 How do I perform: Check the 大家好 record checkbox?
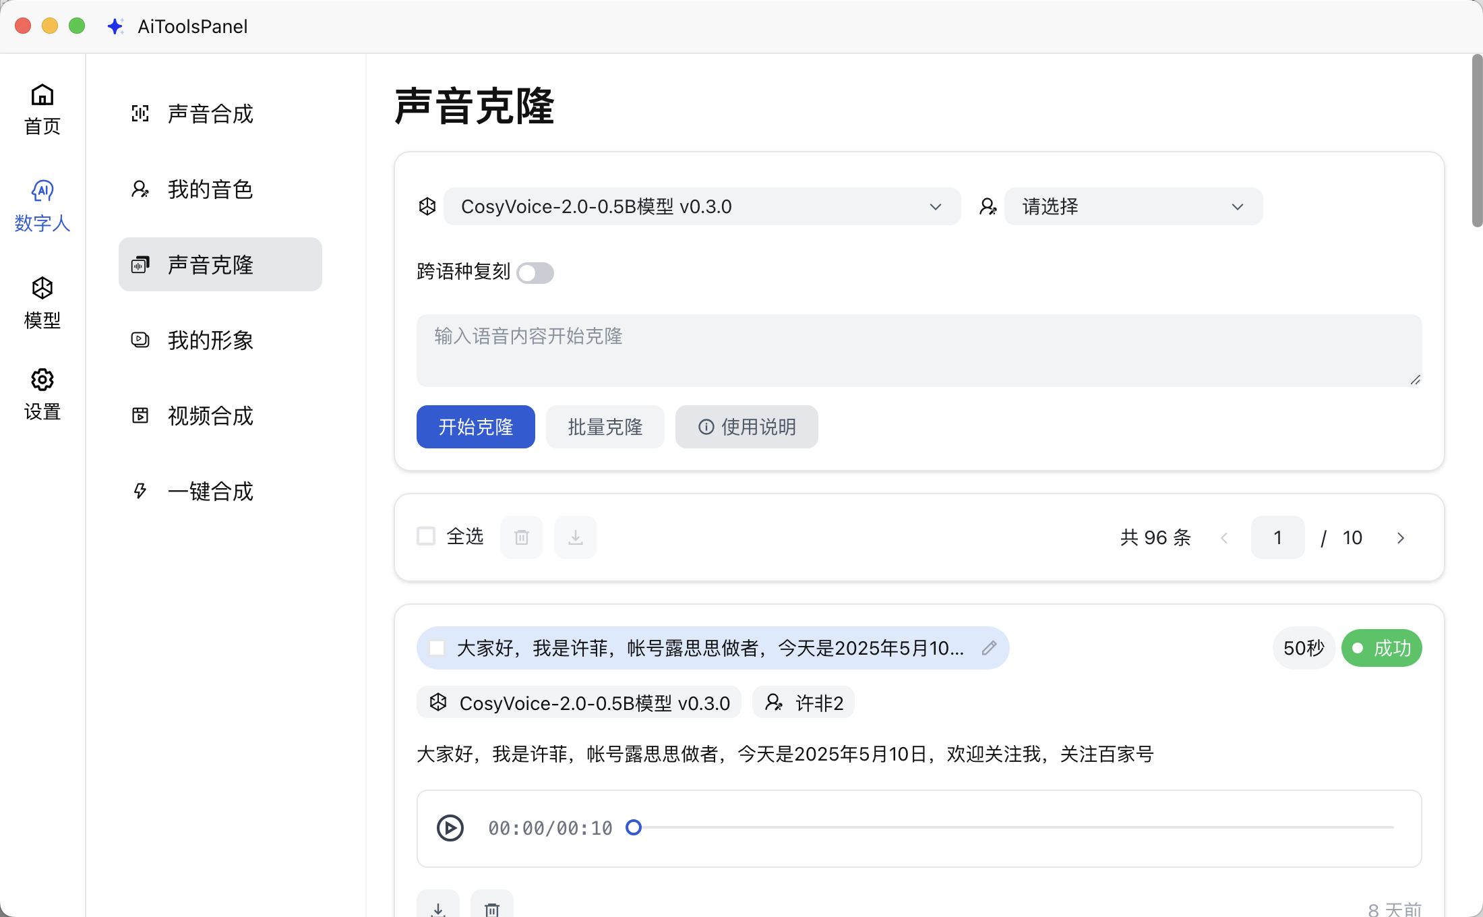click(x=437, y=648)
